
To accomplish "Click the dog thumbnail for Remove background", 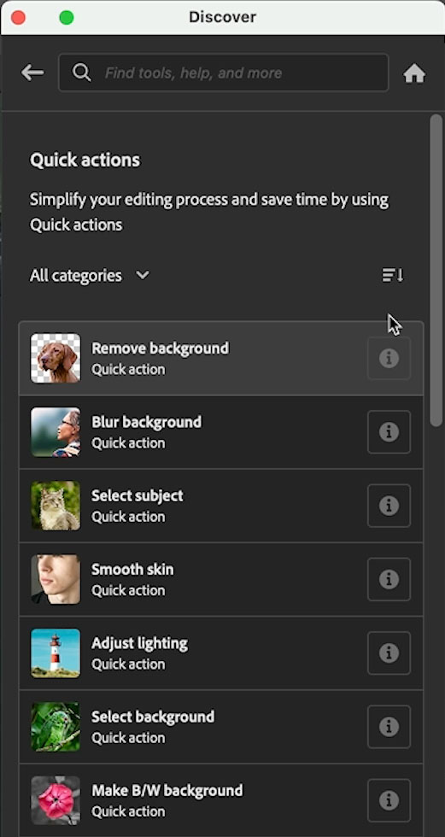I will coord(56,358).
